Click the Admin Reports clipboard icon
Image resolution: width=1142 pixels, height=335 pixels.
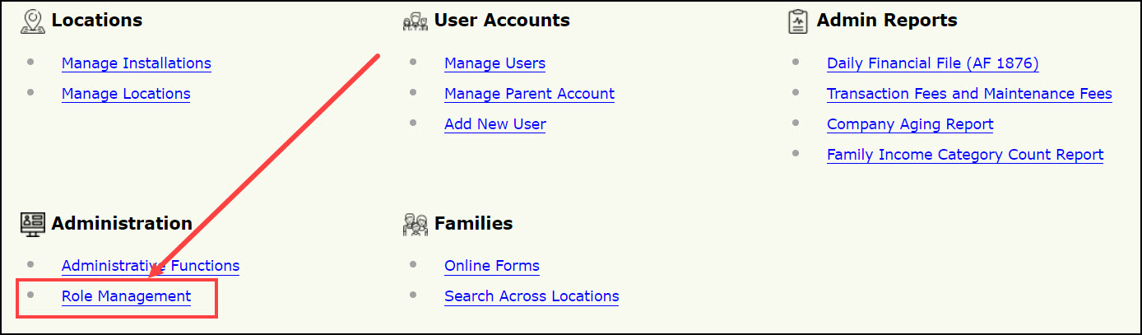point(798,21)
